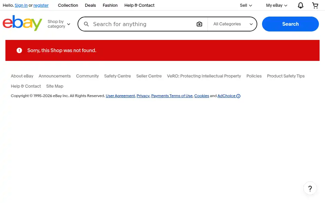Image resolution: width=325 pixels, height=203 pixels.
Task: Open Help & Contact in top bar
Action: tap(139, 5)
